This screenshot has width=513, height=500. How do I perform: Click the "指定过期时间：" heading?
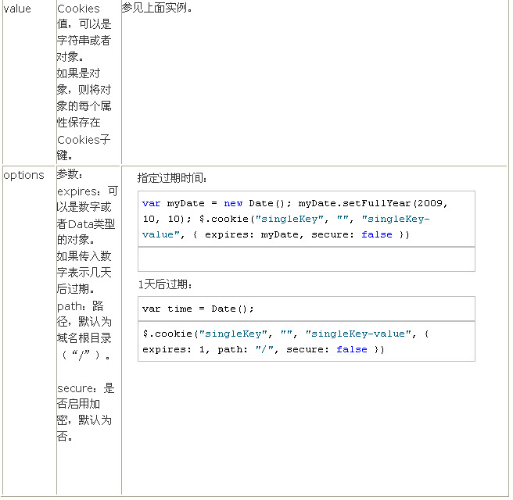point(172,177)
